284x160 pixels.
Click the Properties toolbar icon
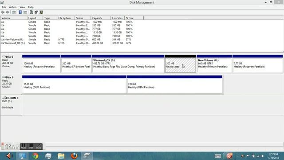[x=36, y=12]
